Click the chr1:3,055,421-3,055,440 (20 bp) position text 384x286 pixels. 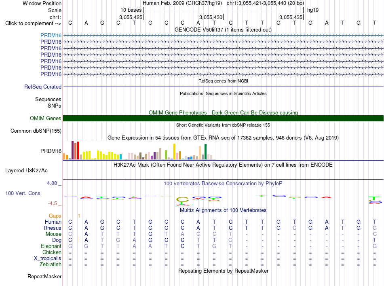265,3
